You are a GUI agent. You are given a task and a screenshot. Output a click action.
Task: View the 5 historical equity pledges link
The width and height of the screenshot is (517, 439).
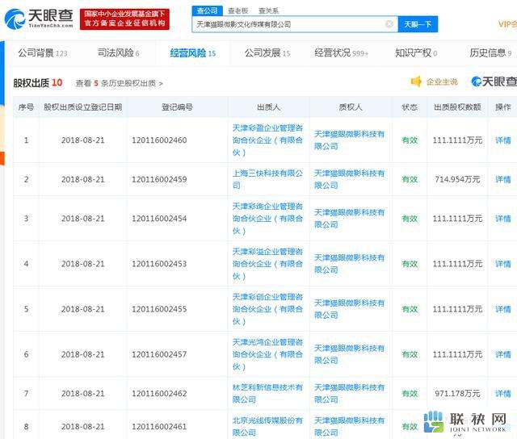pos(119,83)
